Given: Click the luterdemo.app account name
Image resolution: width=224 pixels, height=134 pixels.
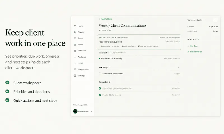Looking at the screenshot, I should tap(83, 111).
